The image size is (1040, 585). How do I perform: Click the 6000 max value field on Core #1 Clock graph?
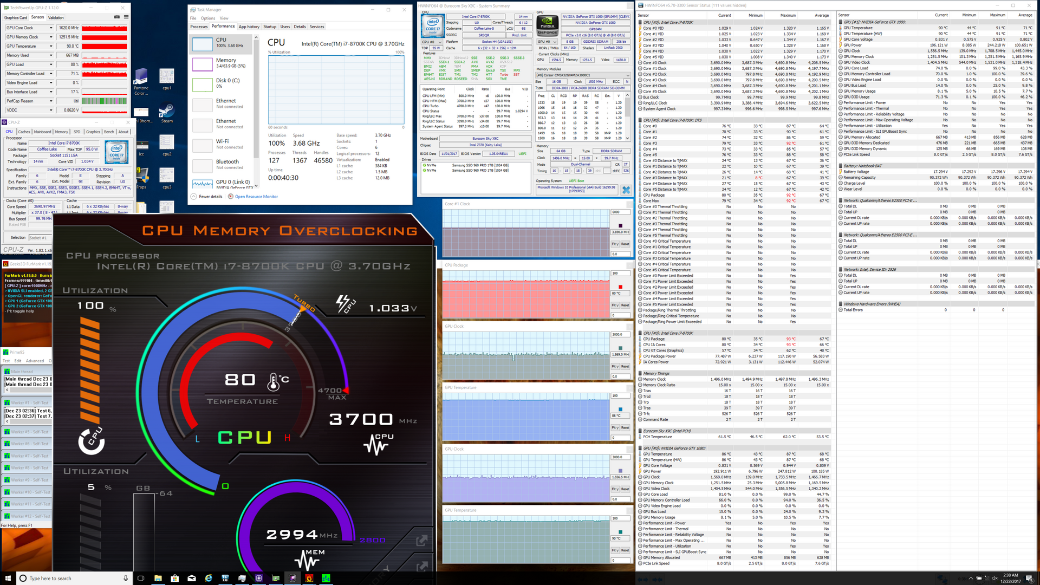pyautogui.click(x=621, y=212)
